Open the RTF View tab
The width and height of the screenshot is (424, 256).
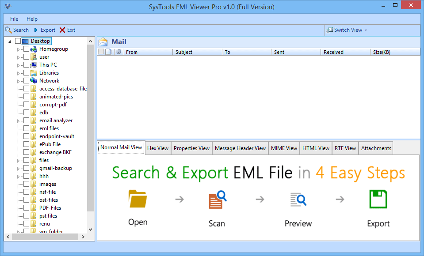pos(345,148)
